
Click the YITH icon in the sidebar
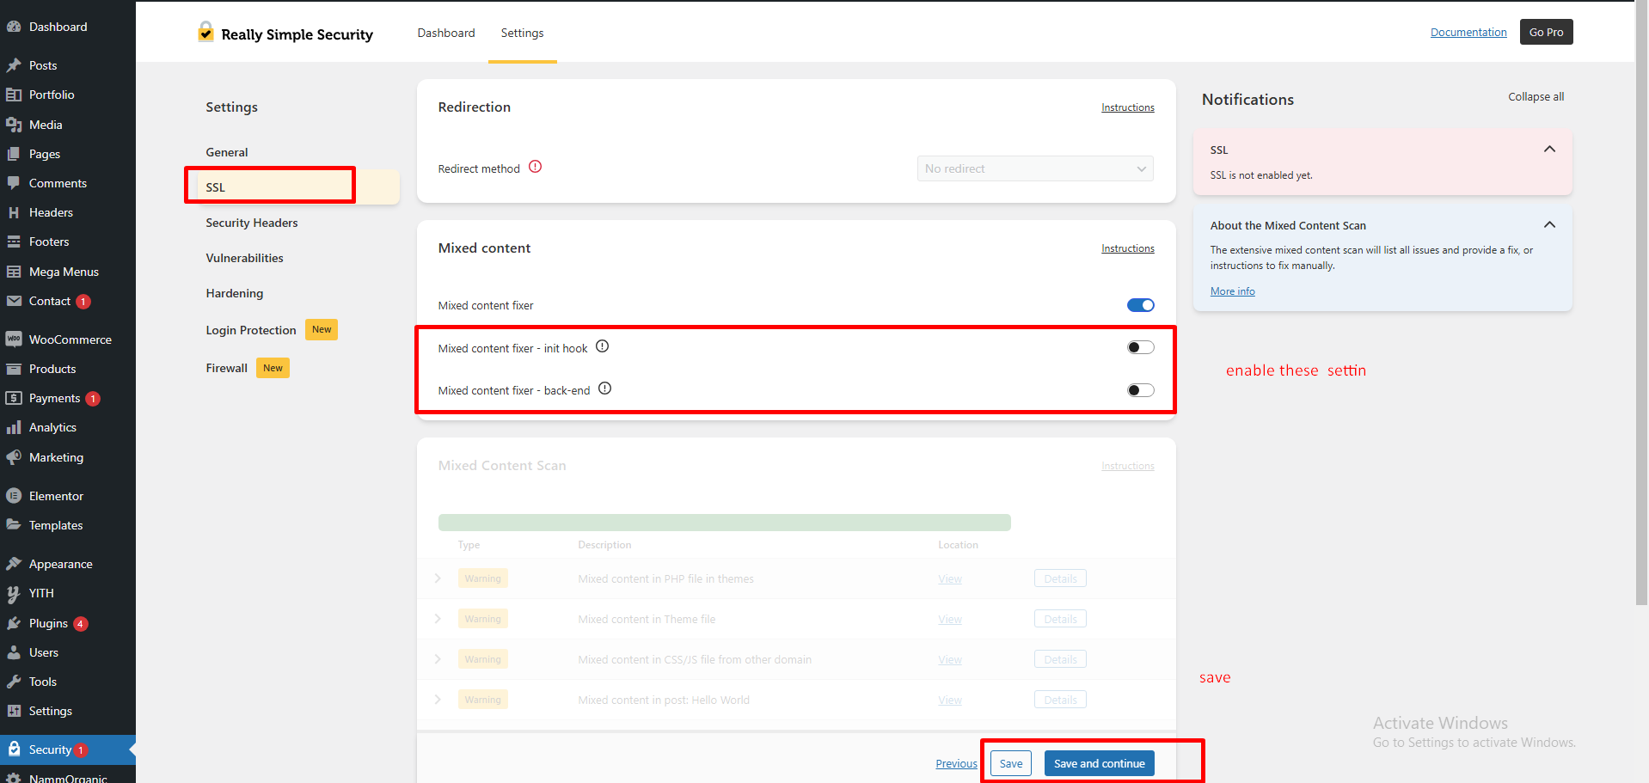[14, 593]
